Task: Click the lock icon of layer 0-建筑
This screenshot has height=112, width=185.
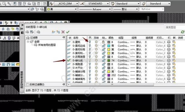Action: click(103, 42)
